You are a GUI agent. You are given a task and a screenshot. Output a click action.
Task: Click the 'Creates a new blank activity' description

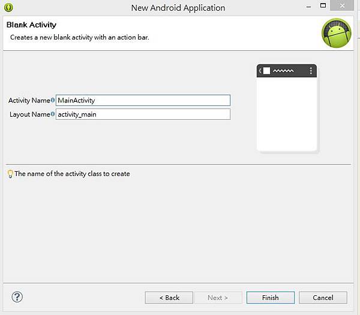(x=80, y=37)
